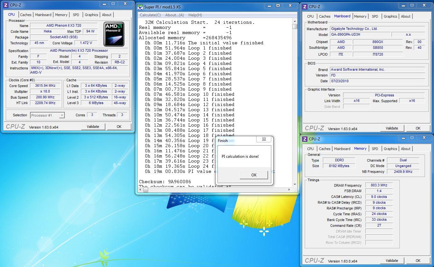Open About tab in Memory window

[x=406, y=149]
